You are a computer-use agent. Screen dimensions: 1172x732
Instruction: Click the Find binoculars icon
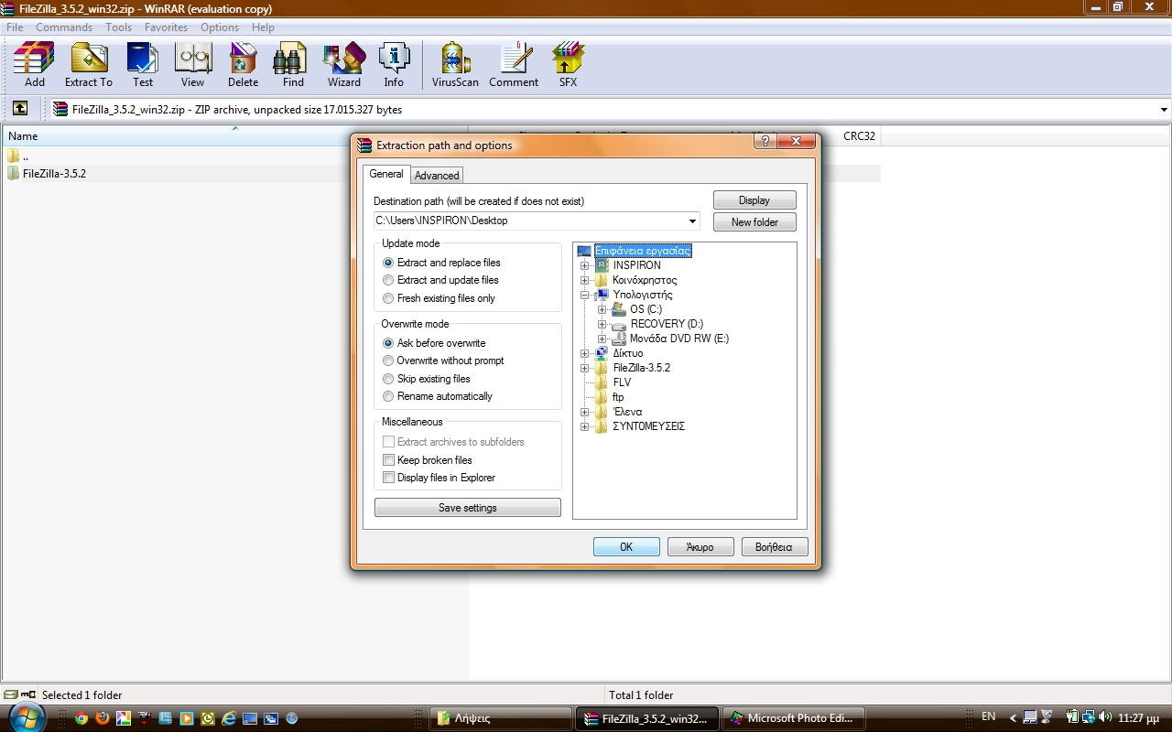293,64
